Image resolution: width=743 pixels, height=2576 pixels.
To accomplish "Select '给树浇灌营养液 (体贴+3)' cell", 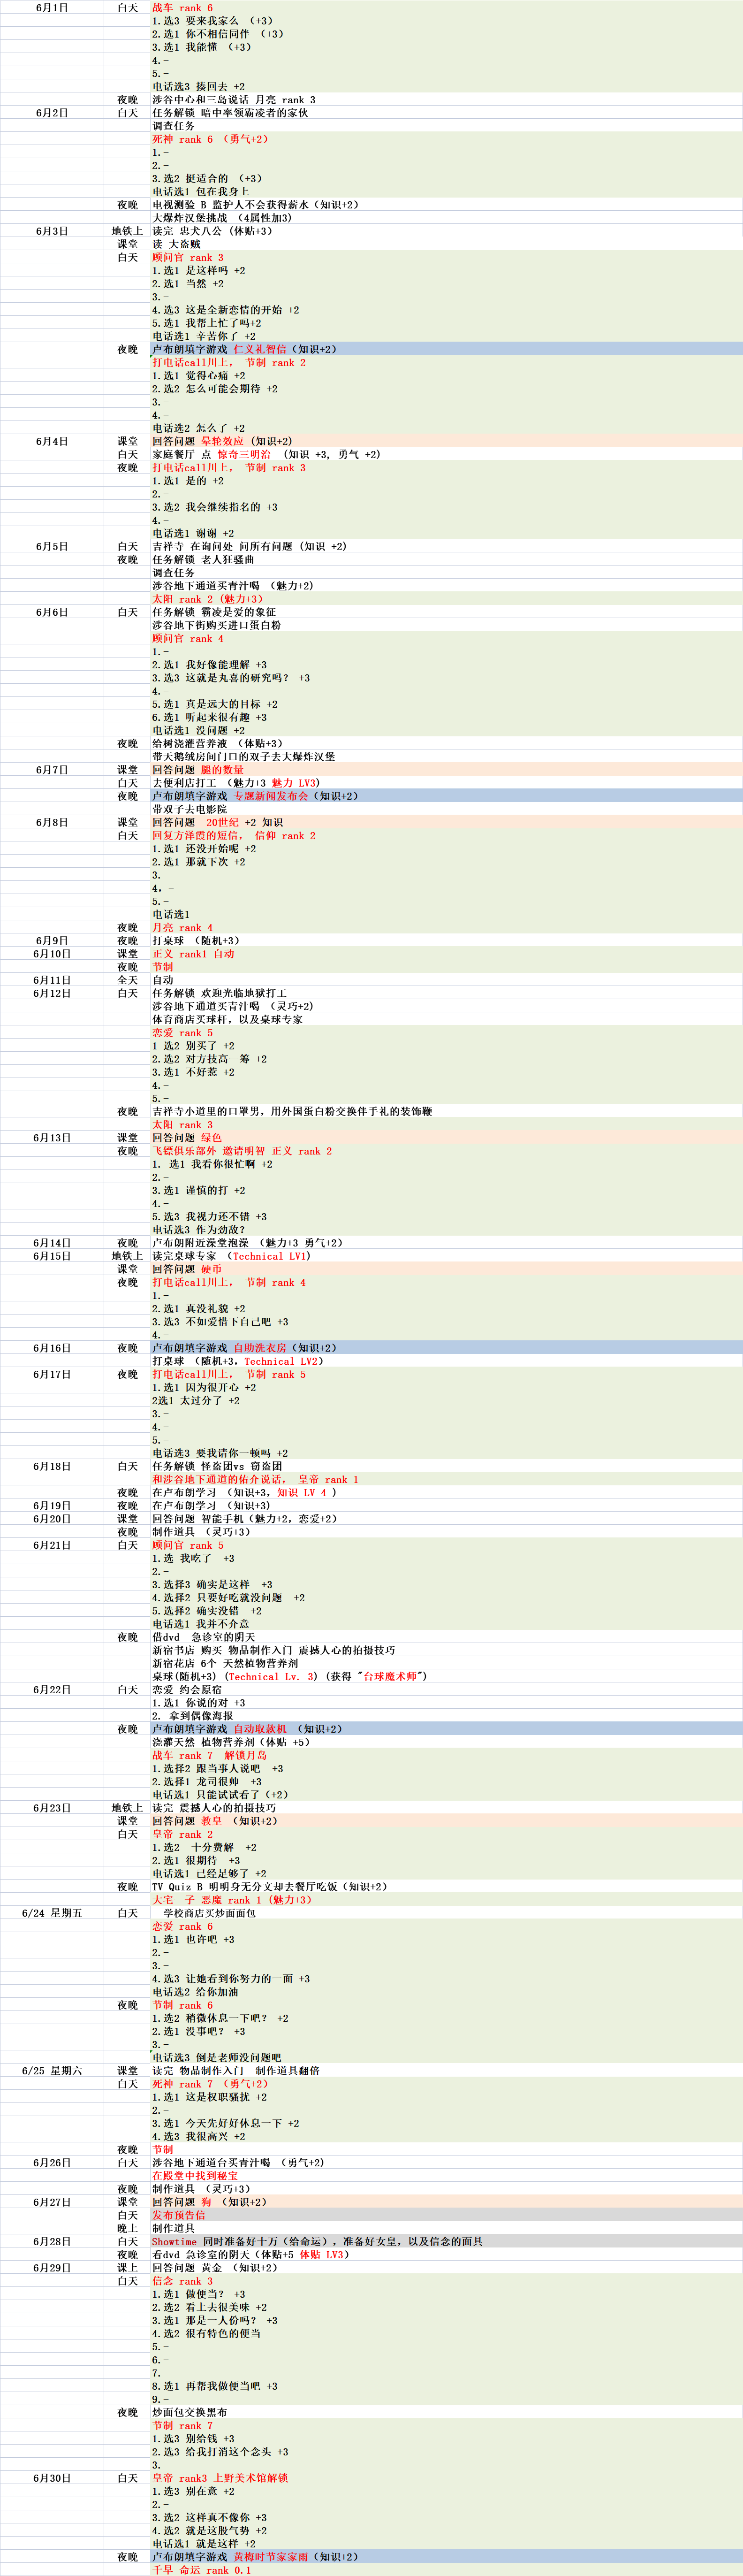I will (446, 743).
